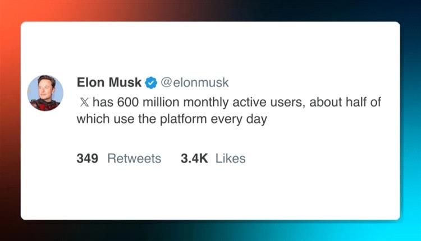Click the empty white area above the tweet
This screenshot has height=241, width=421.
click(210, 48)
